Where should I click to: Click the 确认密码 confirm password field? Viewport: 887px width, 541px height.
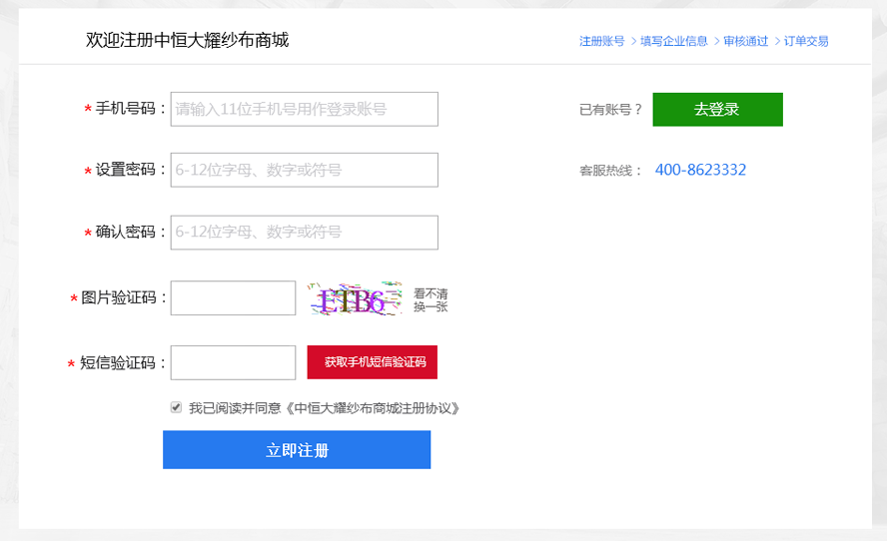pyautogui.click(x=305, y=233)
